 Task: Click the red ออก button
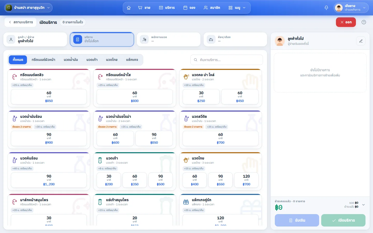pos(346,22)
